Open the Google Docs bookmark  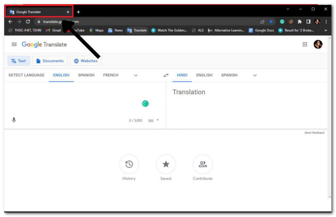click(261, 30)
